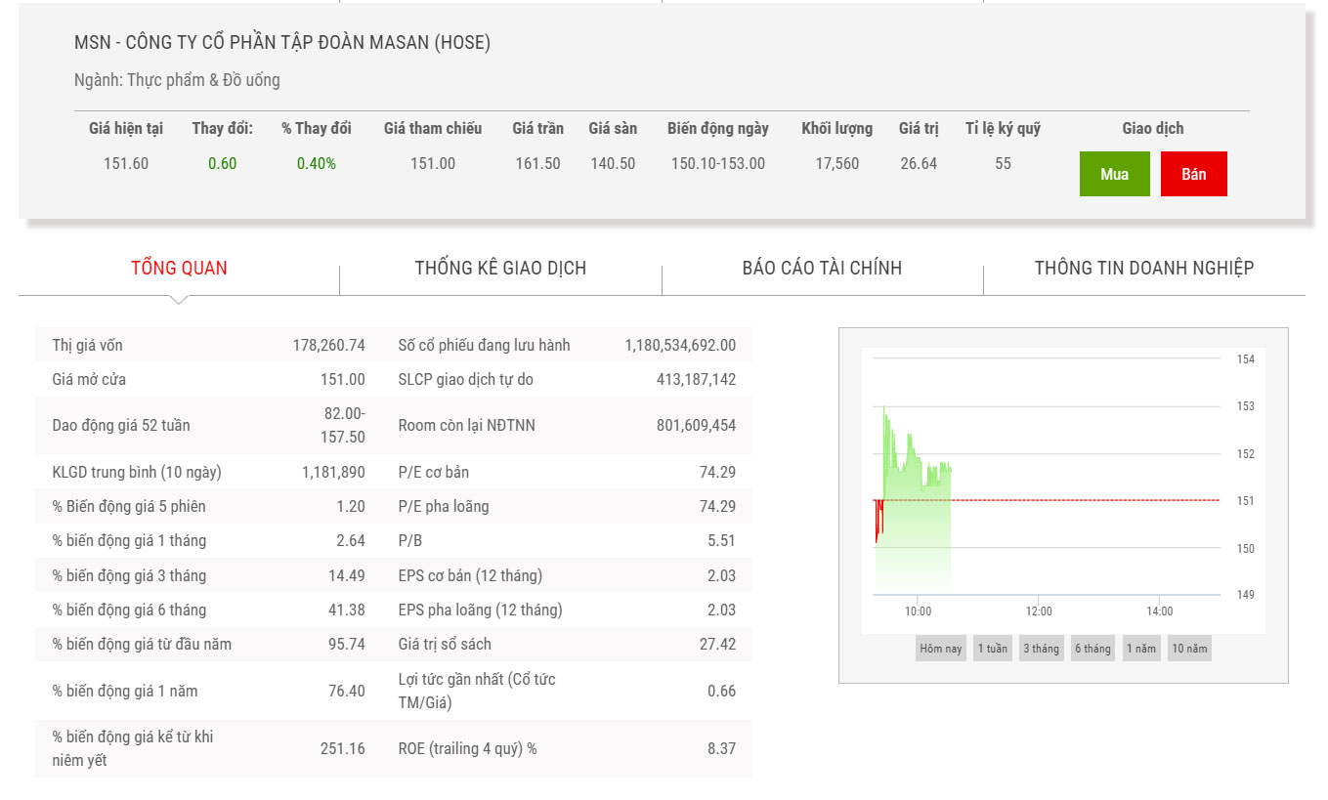Display the 10 năm price history
Image resolution: width=1328 pixels, height=800 pixels.
pos(1189,649)
